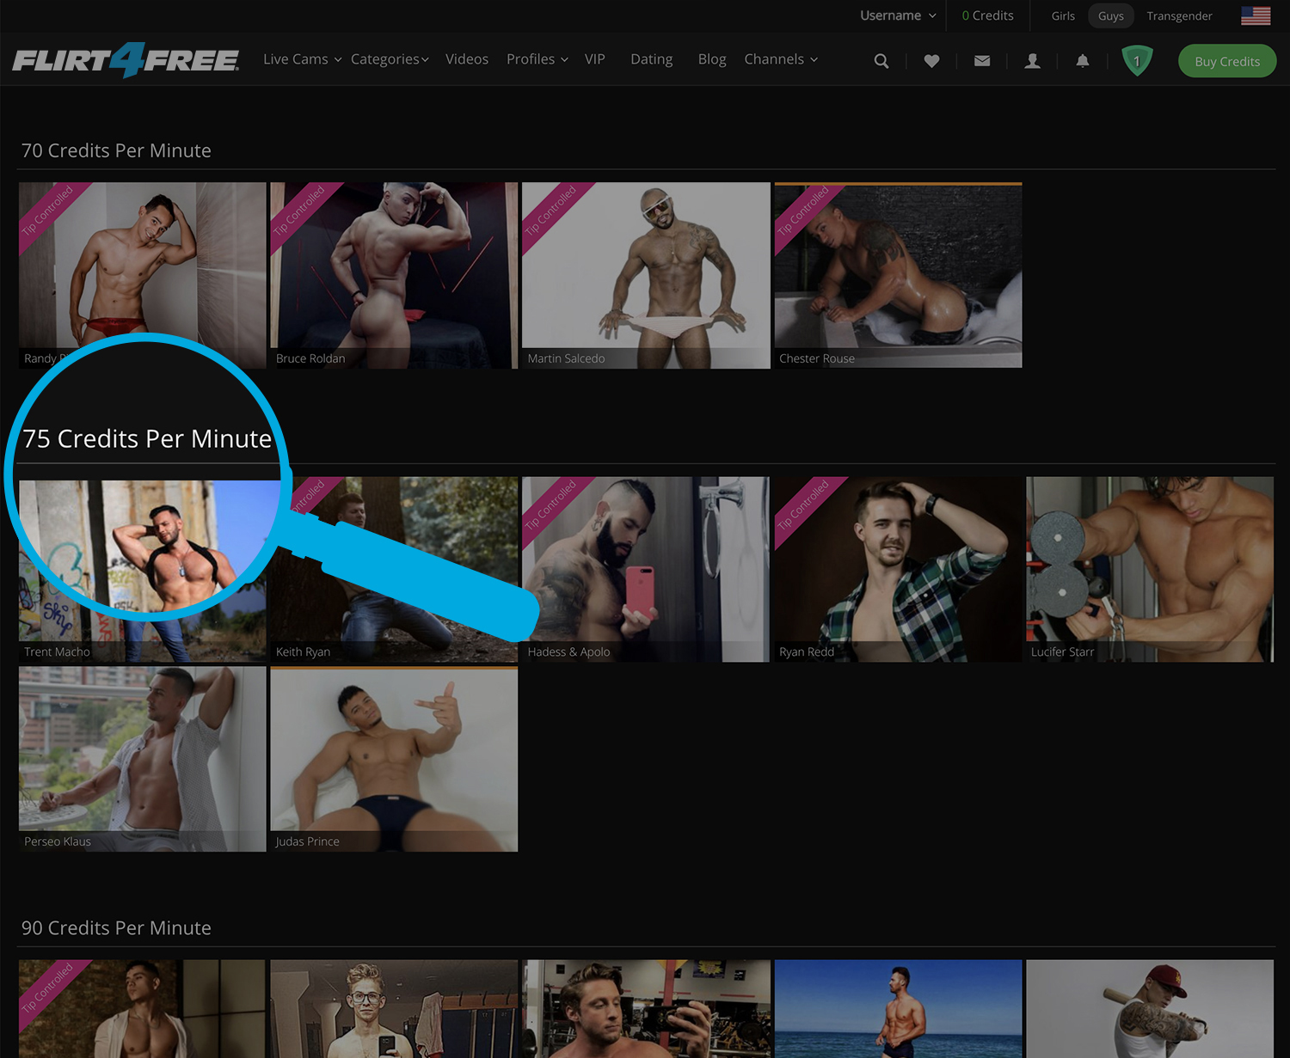Switch to the Guys section
Screen dimensions: 1290x1058
pyautogui.click(x=1111, y=15)
